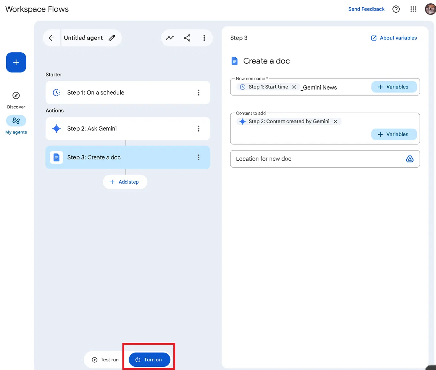
Task: Click the Untitled agent title
Action: [83, 38]
